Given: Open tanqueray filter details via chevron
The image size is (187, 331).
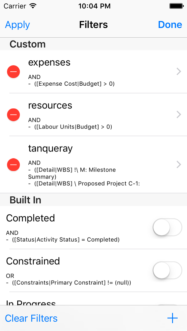Looking at the screenshot, I should coord(179,165).
